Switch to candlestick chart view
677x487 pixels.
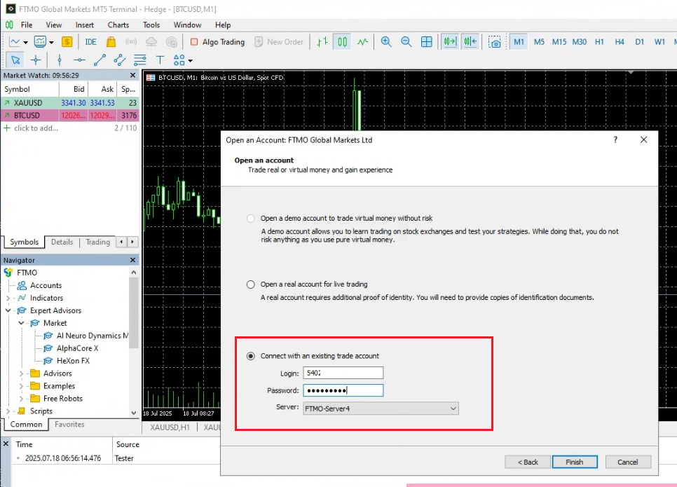(343, 42)
